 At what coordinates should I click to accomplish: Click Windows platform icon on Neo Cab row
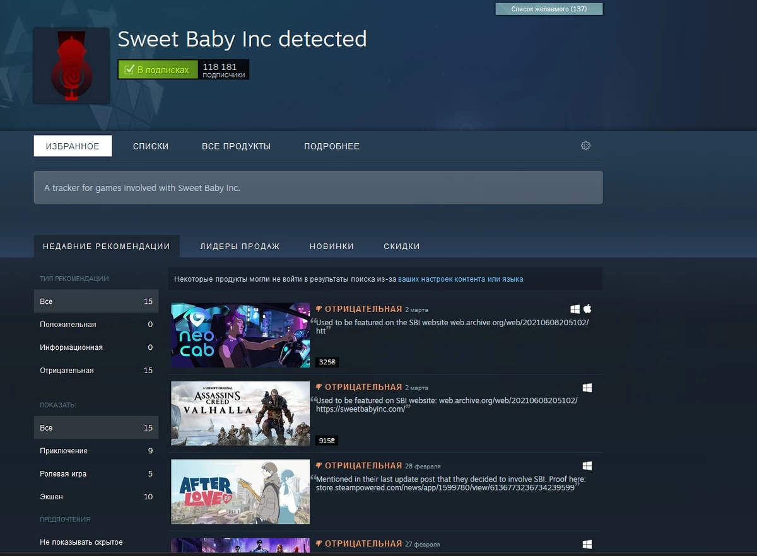[575, 309]
